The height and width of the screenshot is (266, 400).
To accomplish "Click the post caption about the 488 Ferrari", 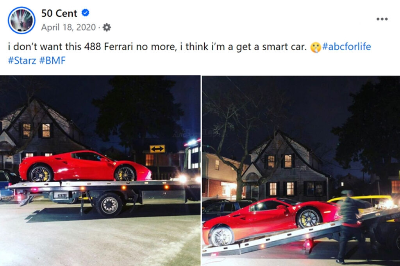I will (157, 47).
